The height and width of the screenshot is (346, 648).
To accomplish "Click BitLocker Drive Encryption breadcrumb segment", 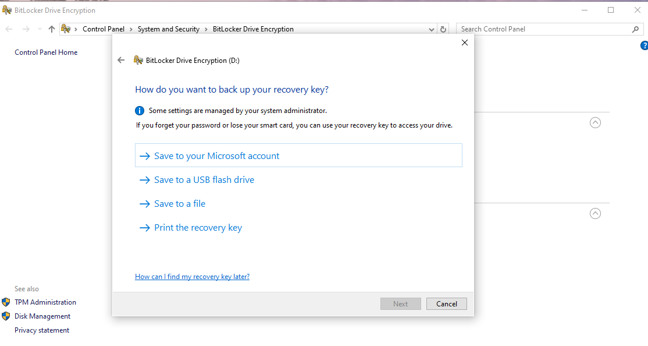I will tap(254, 29).
